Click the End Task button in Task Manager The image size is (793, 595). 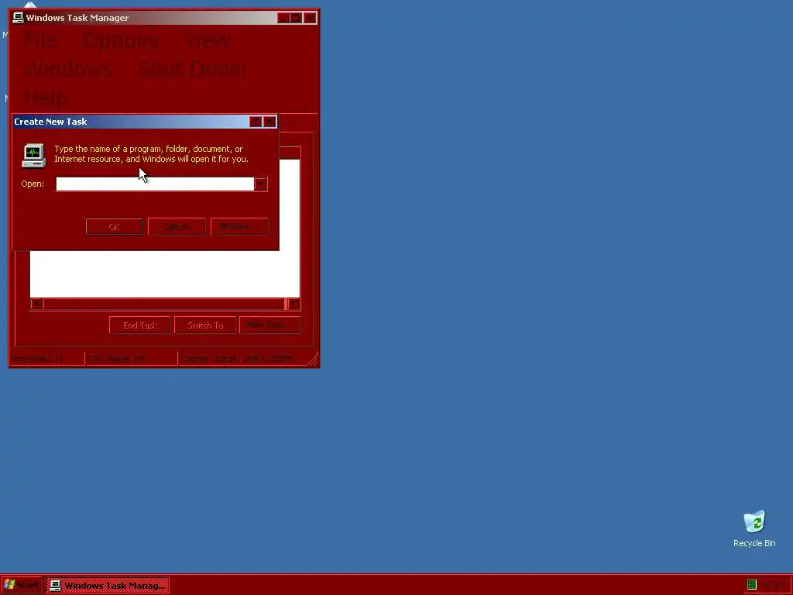point(140,325)
